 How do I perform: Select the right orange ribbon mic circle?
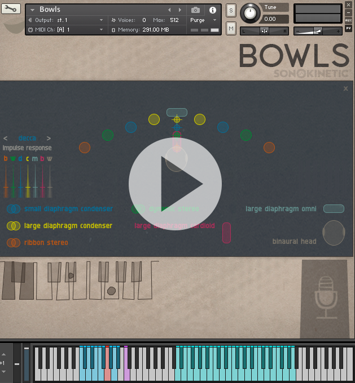[269, 148]
